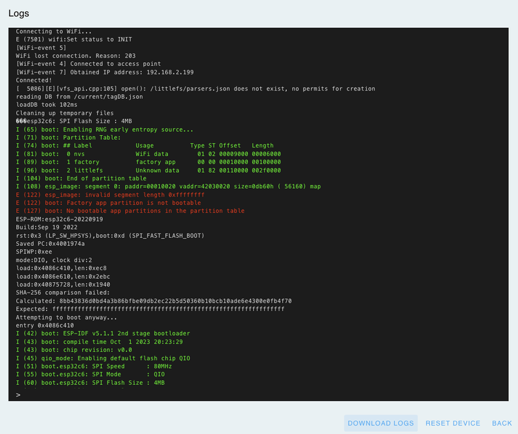518x434 pixels.
Task: Select 'End of partition table' line
Action: [81, 179]
